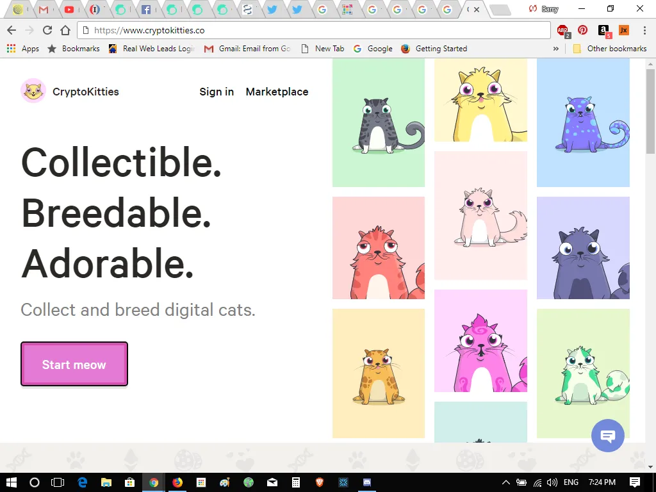The image size is (656, 492).
Task: Switch to the Facebook tab
Action: click(146, 9)
